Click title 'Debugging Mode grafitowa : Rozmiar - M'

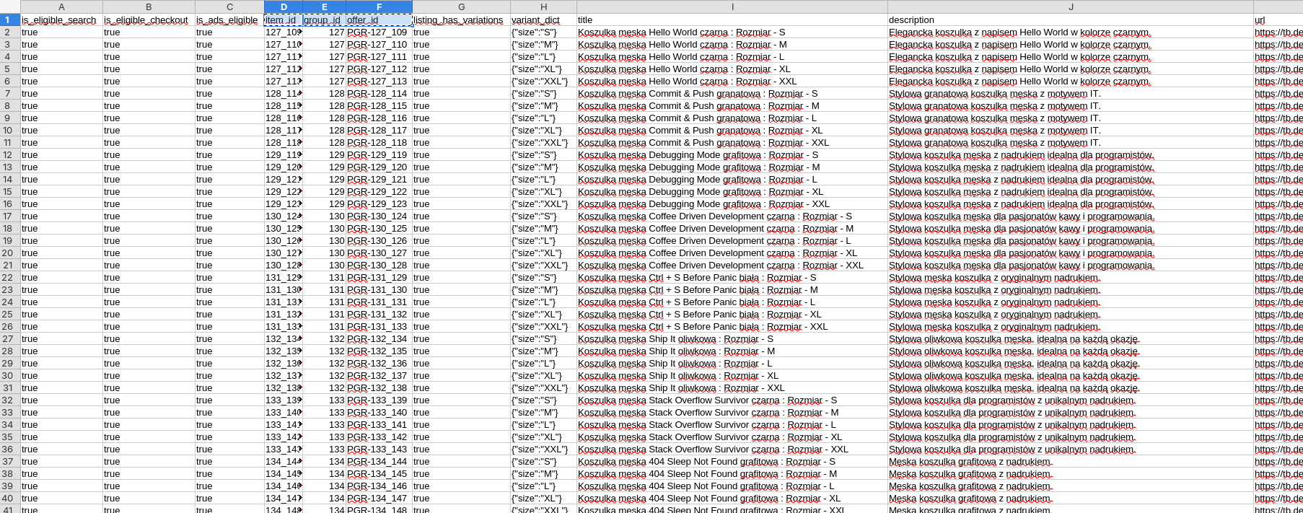[732, 167]
